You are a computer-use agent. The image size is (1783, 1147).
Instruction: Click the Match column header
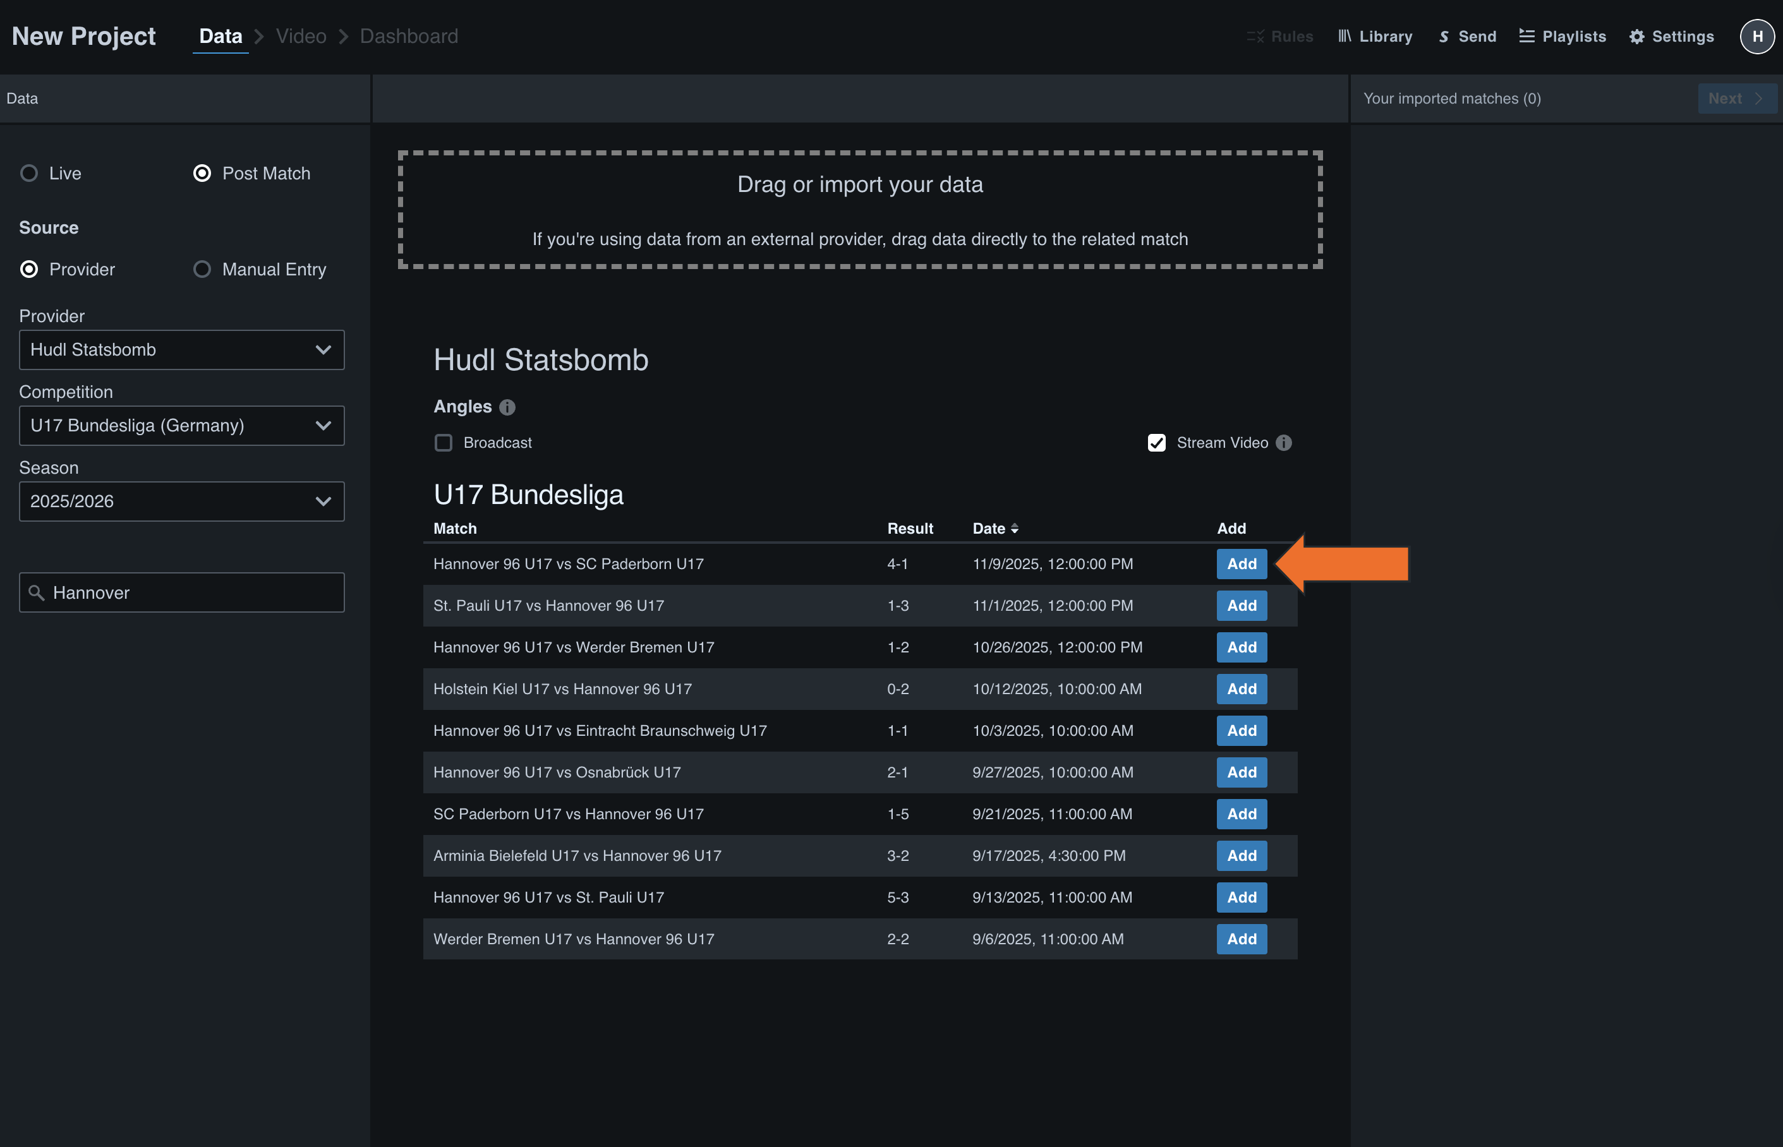pyautogui.click(x=456, y=529)
